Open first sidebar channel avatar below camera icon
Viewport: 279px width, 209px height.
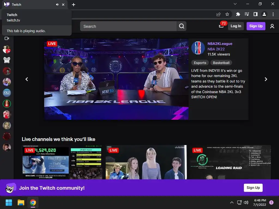7,50
